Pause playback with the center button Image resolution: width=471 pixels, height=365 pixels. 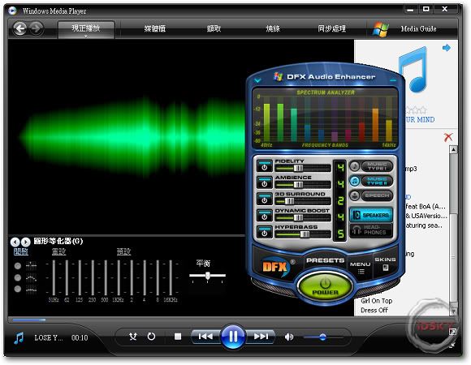pyautogui.click(x=233, y=337)
